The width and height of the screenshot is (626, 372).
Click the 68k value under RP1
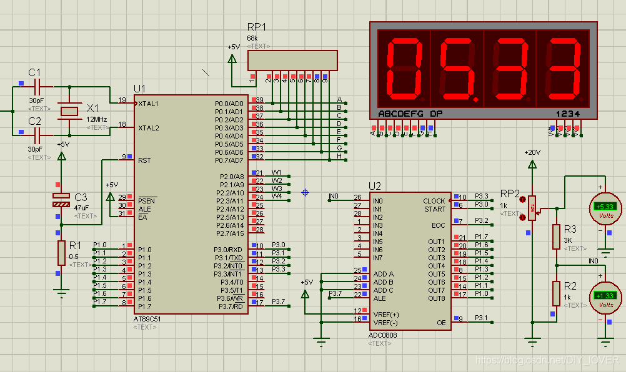tap(252, 38)
